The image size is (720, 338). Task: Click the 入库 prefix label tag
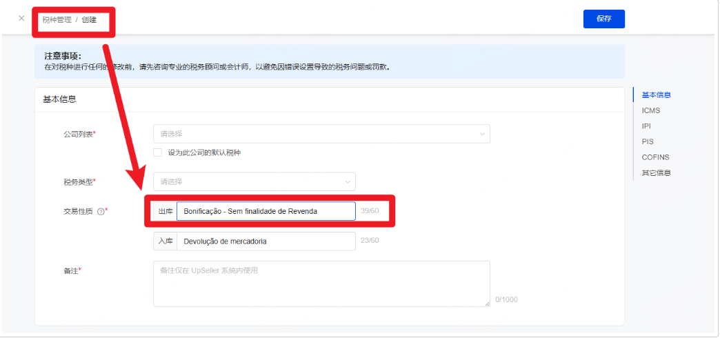tap(166, 241)
